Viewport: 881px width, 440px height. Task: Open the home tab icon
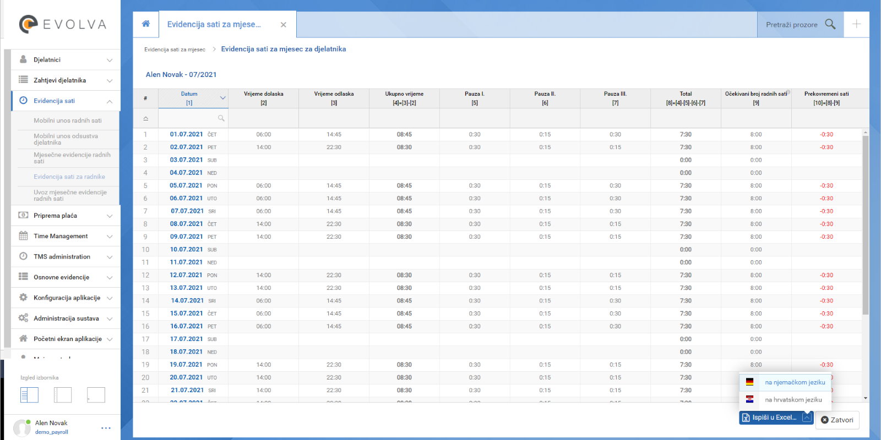[x=146, y=24]
